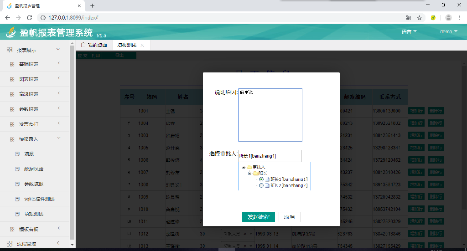Reload the page with the browser refresh icon
Image resolution: width=467 pixels, height=251 pixels.
(x=30, y=18)
